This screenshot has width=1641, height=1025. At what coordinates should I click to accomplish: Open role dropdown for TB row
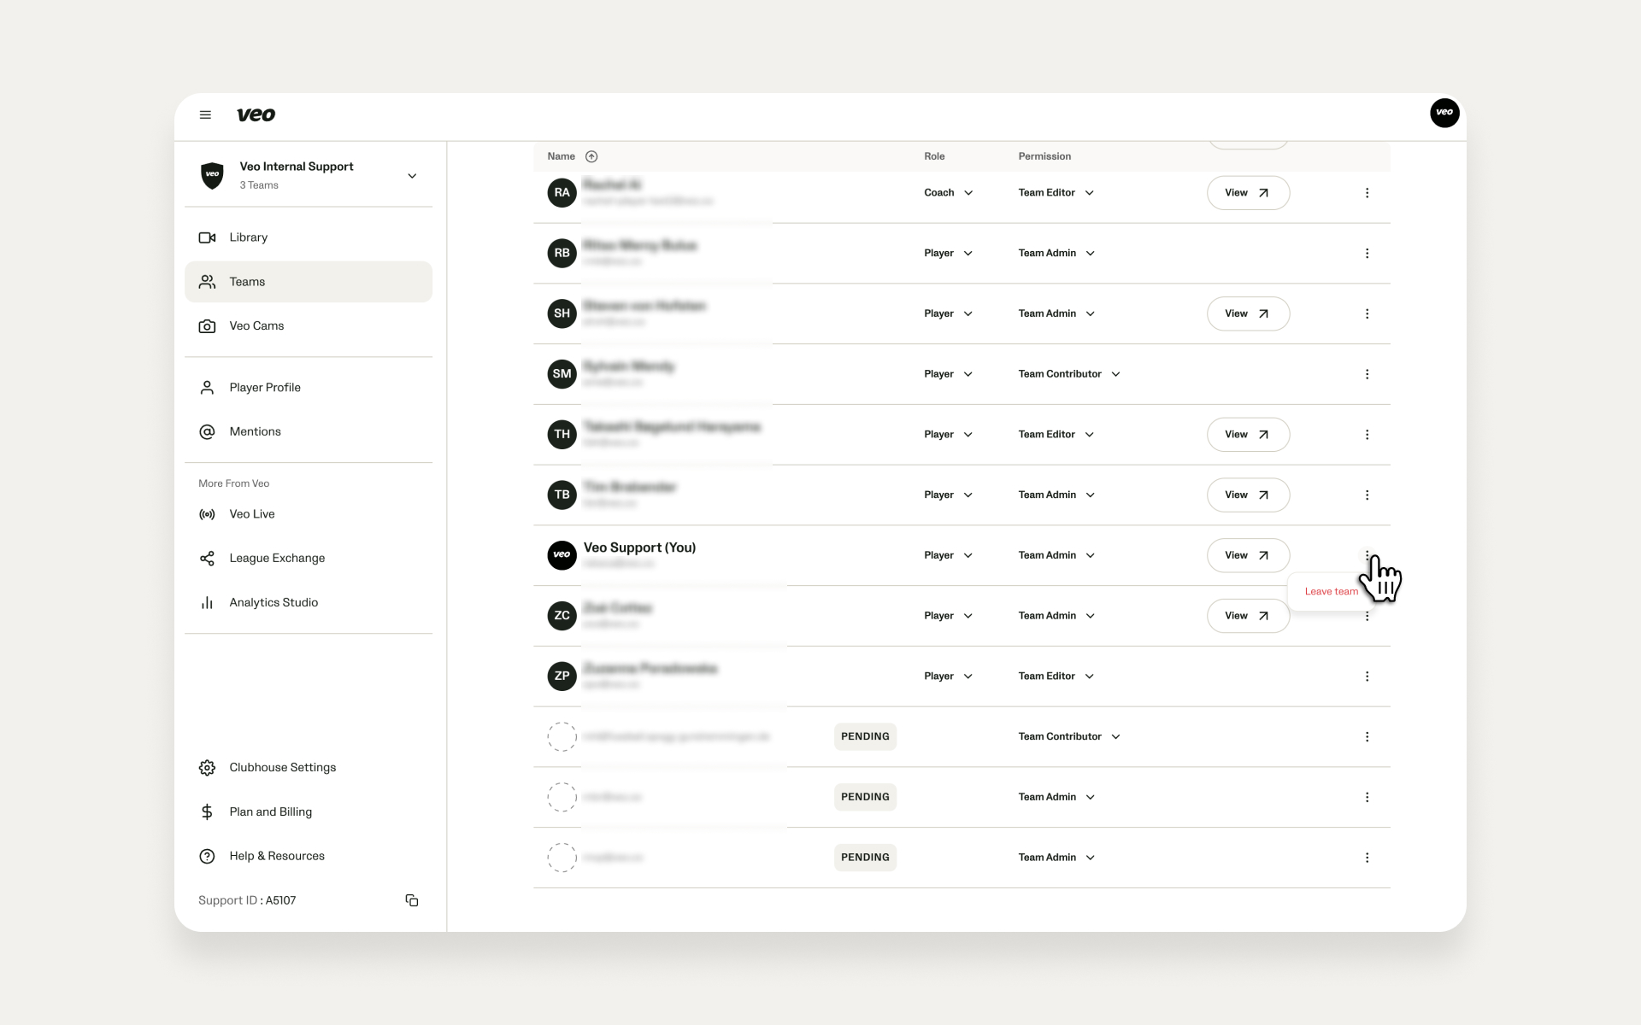click(x=949, y=495)
